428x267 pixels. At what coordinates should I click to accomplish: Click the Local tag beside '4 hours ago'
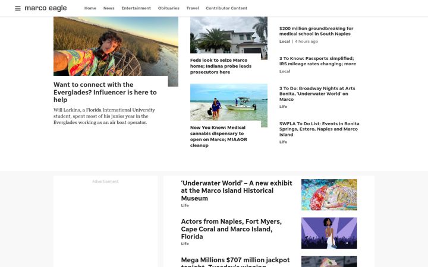coord(284,42)
